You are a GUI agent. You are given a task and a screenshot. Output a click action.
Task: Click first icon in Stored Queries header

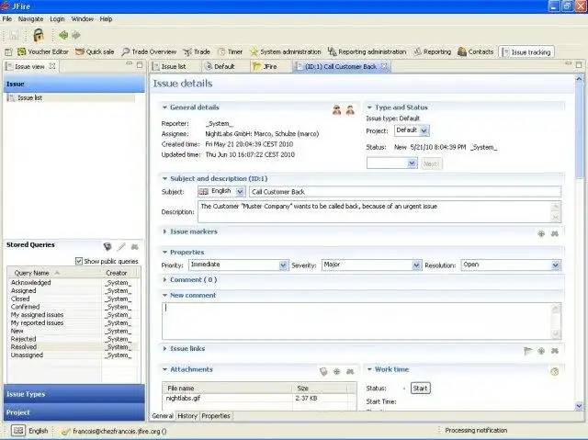coord(107,246)
